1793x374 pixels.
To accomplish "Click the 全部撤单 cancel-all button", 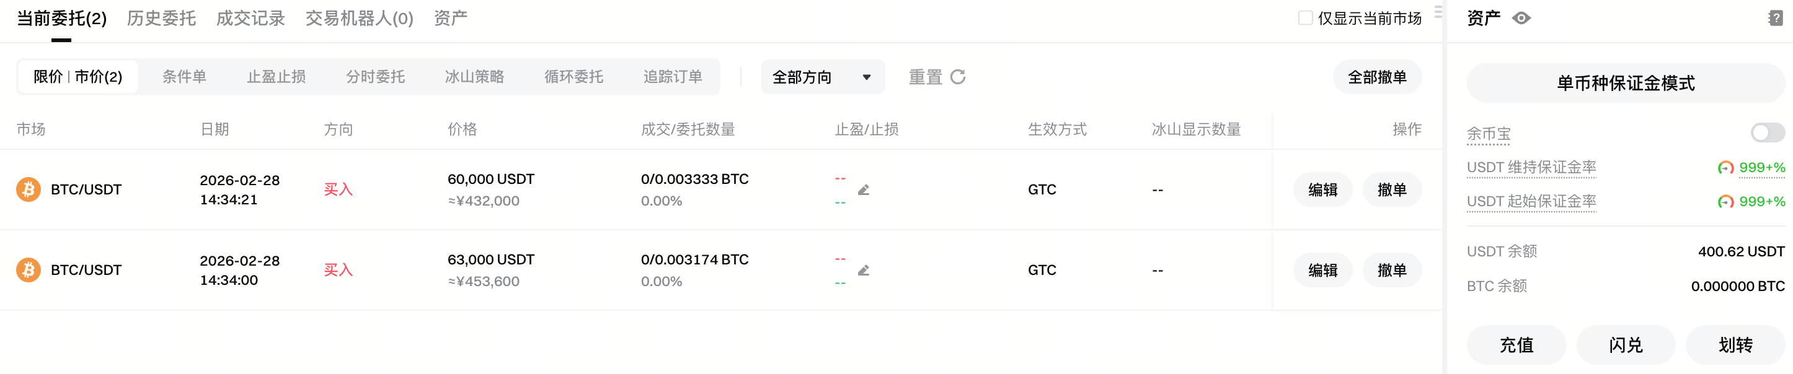I will (x=1377, y=77).
